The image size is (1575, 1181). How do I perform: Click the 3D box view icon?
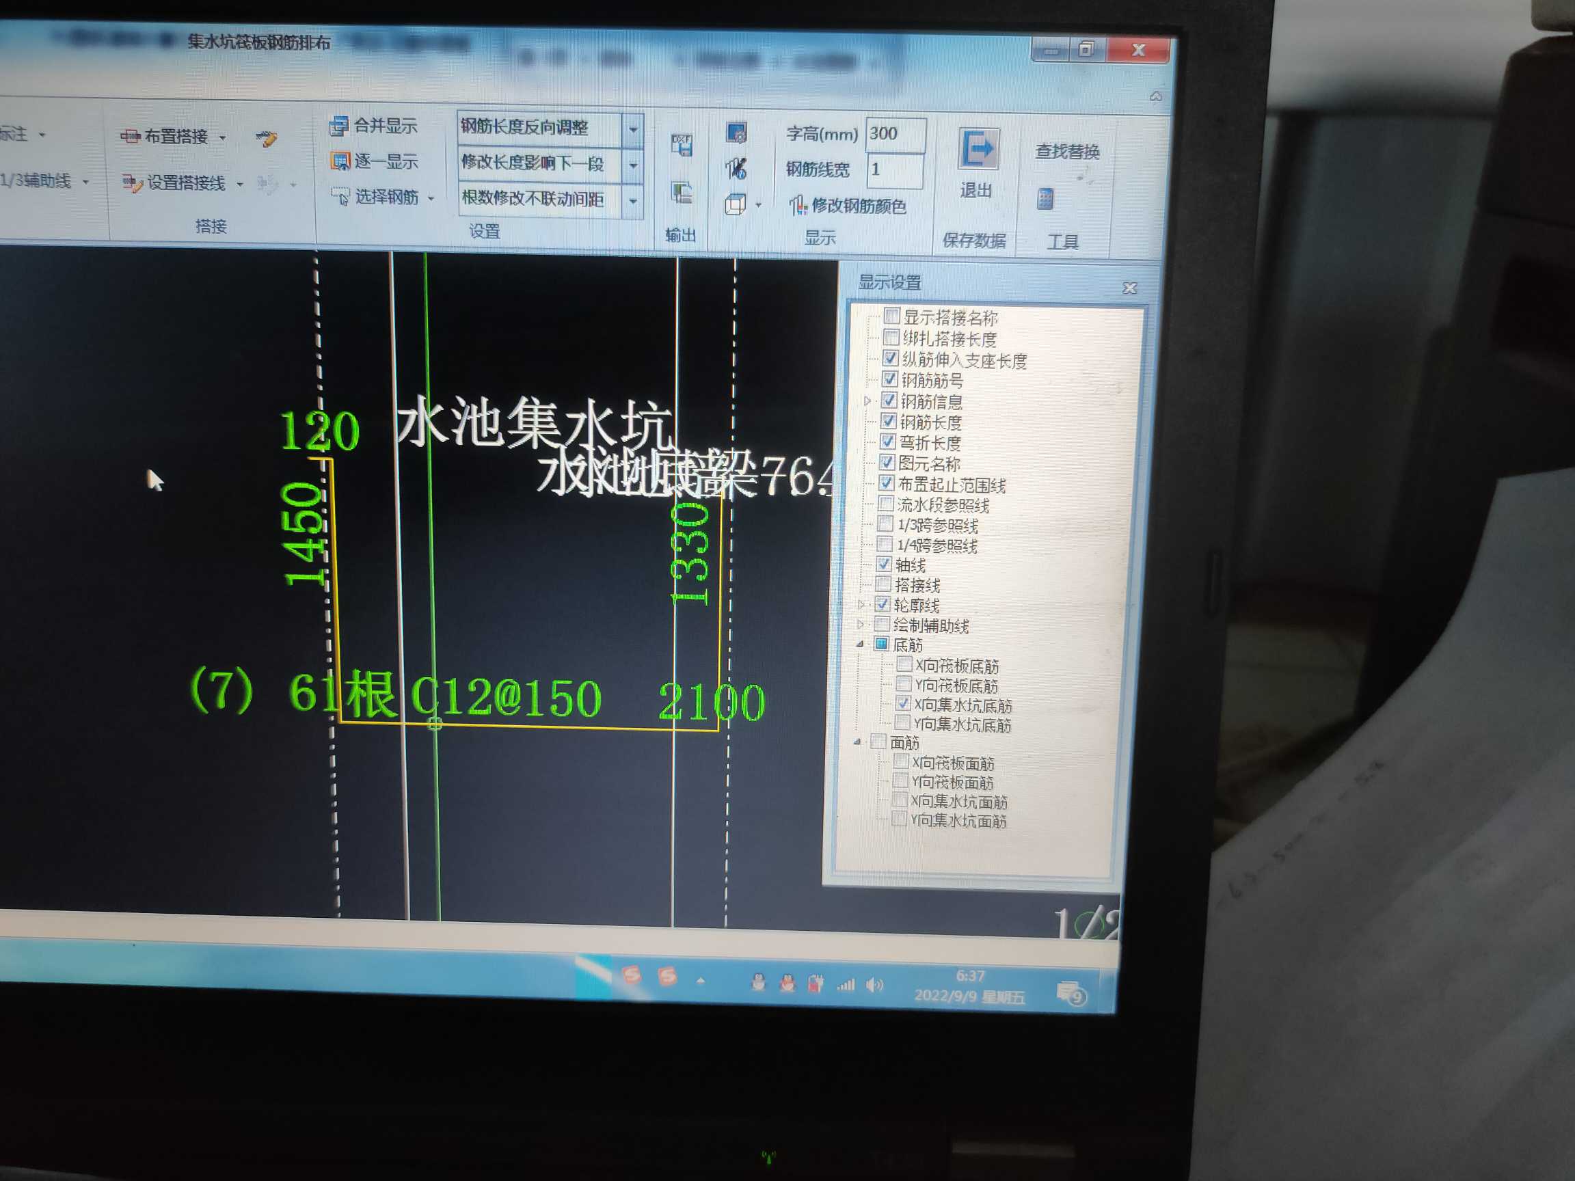[735, 205]
